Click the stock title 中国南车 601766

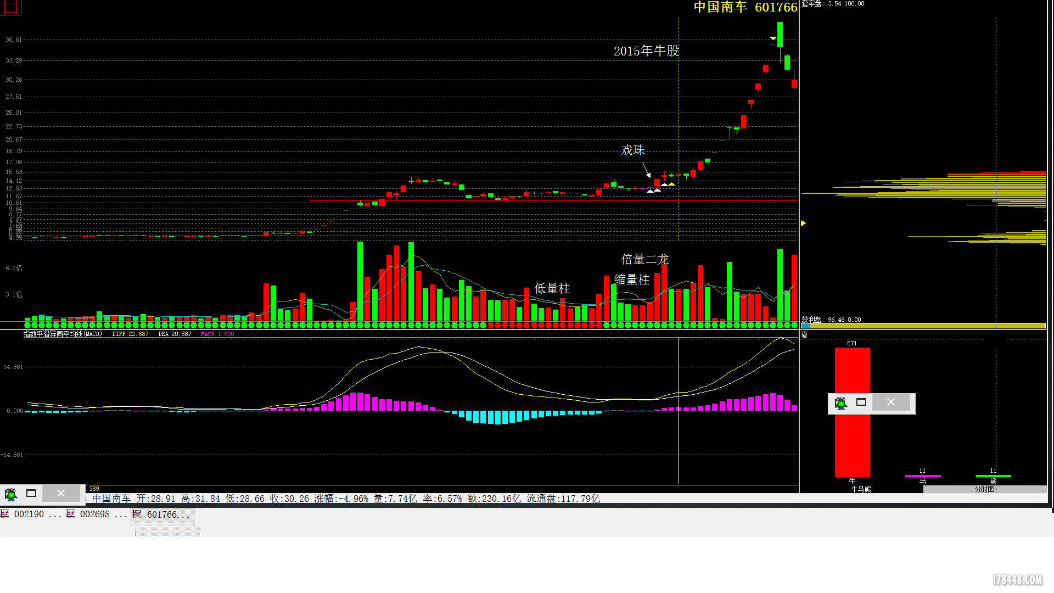745,7
